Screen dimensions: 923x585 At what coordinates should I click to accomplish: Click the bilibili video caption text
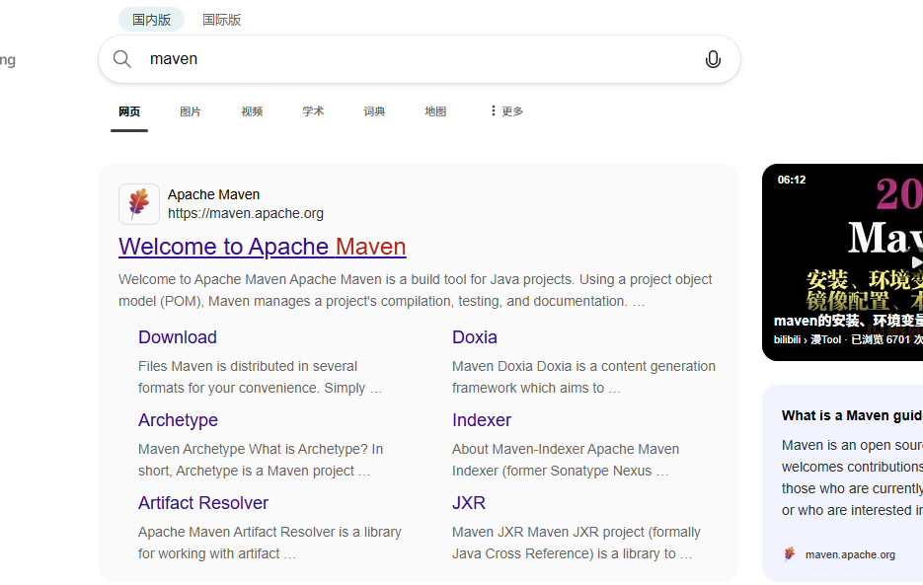click(848, 321)
